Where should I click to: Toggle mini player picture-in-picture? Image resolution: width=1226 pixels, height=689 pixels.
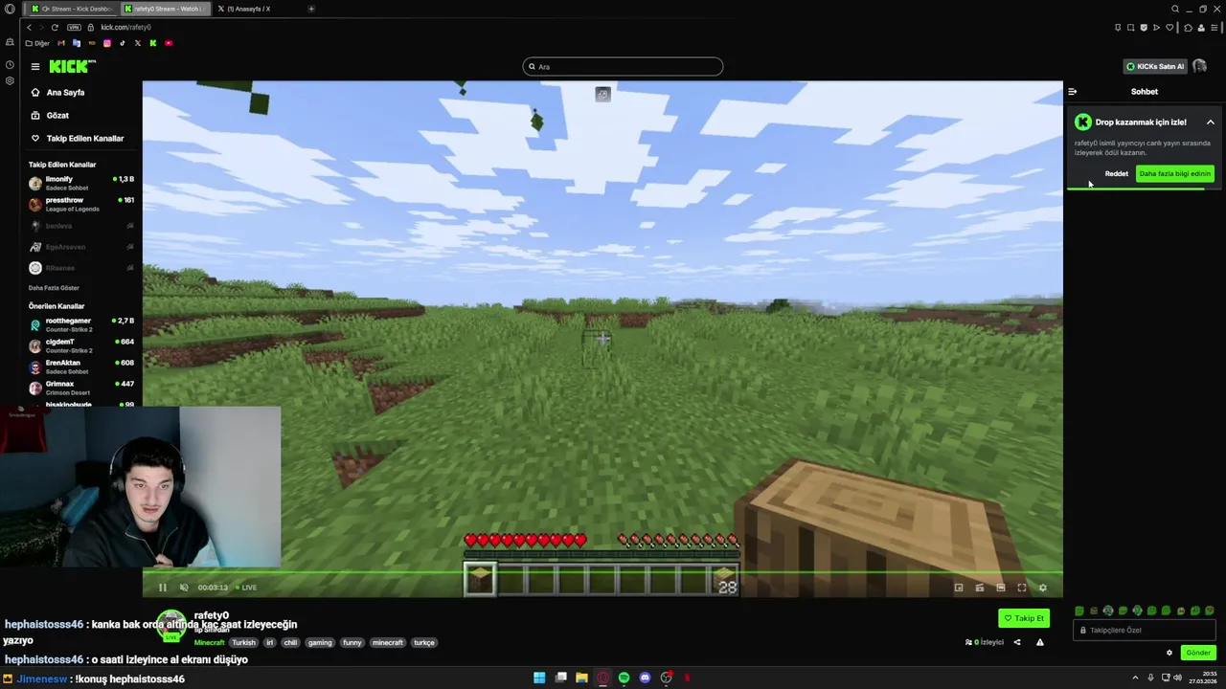[x=959, y=588]
